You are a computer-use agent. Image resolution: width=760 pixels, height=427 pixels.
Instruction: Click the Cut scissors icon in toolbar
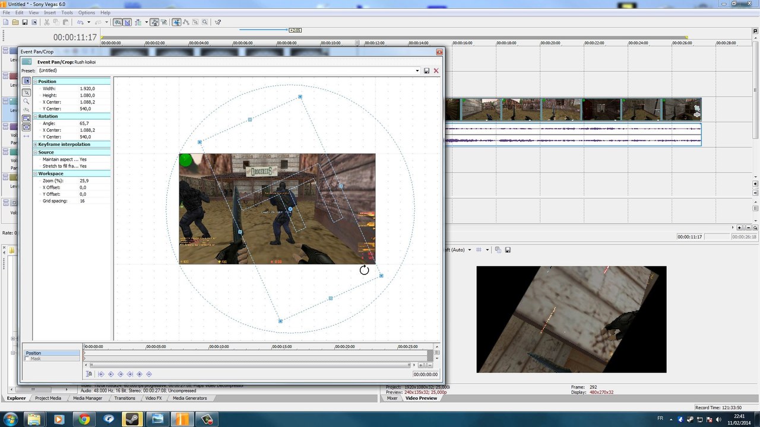[46, 22]
